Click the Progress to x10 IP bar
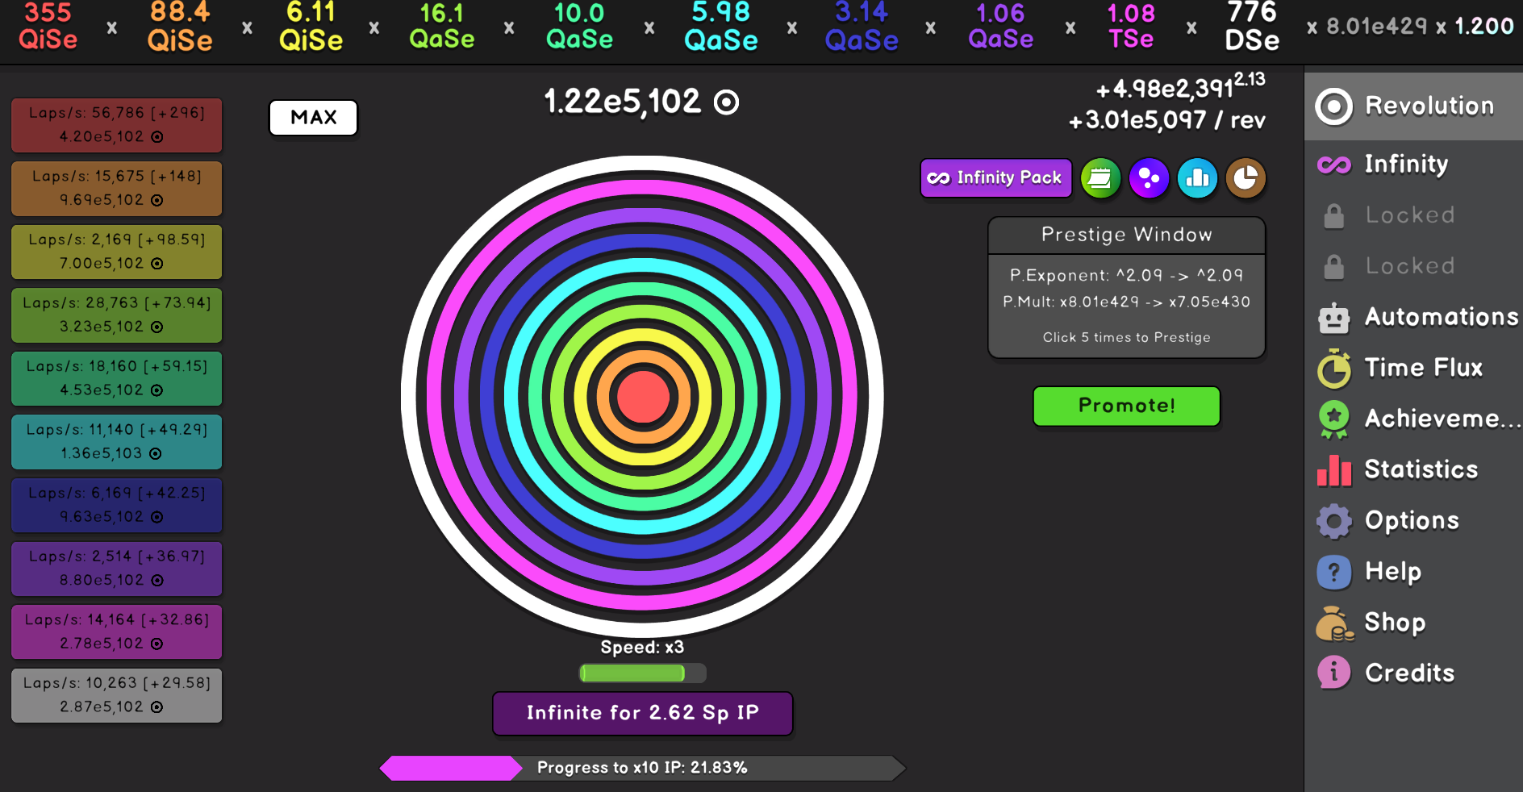 tap(643, 768)
